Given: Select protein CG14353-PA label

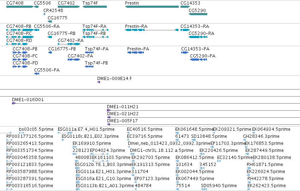Looking at the screenshot, I should coord(195,49).
